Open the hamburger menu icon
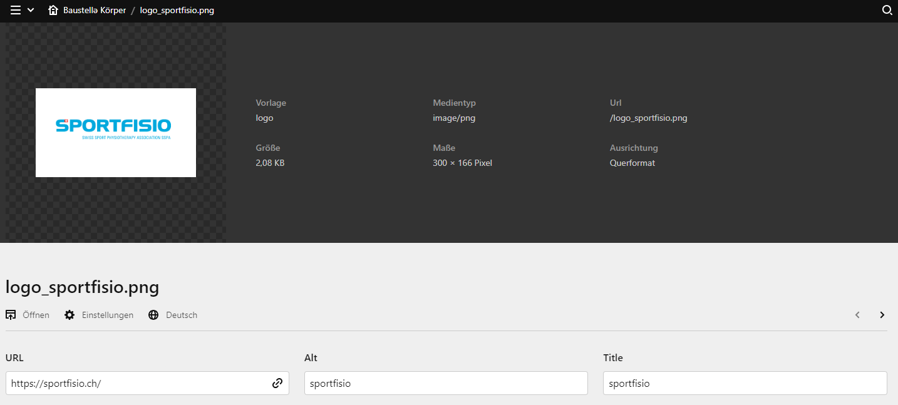The image size is (898, 405). (16, 10)
